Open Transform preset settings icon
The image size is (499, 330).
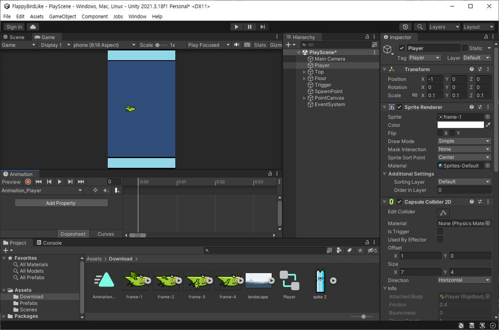coord(480,69)
